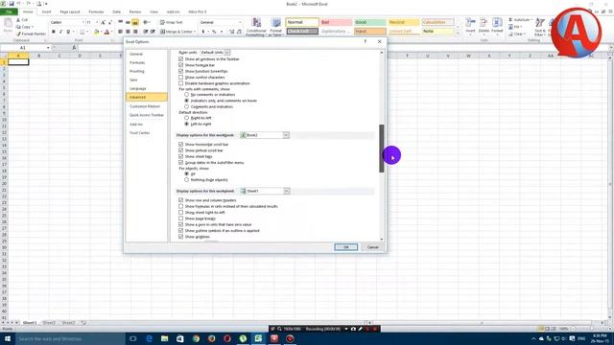The height and width of the screenshot is (345, 614).
Task: Click the AutoSum sigma icon
Action: tap(510, 19)
